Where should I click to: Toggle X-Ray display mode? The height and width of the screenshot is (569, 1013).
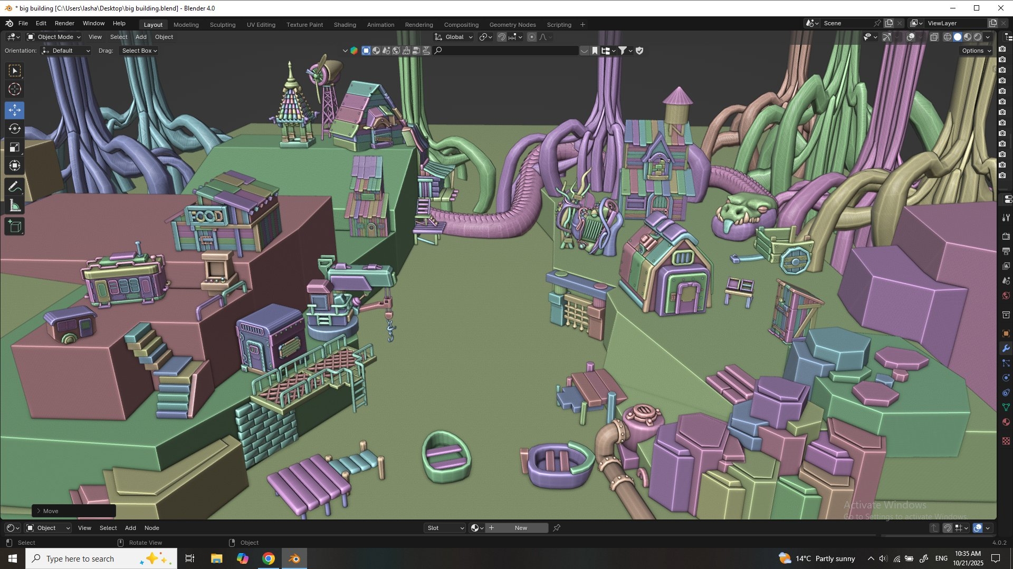[x=934, y=37]
